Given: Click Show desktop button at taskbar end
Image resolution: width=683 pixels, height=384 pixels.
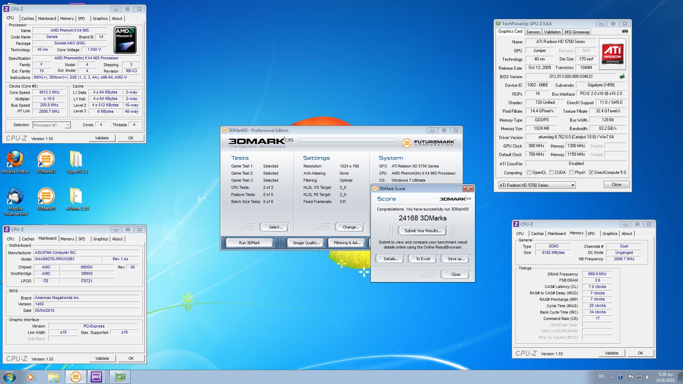Looking at the screenshot, I should tap(680, 377).
